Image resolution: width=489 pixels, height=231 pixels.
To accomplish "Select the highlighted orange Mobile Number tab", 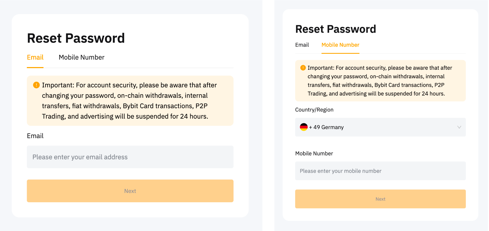I will [x=340, y=45].
